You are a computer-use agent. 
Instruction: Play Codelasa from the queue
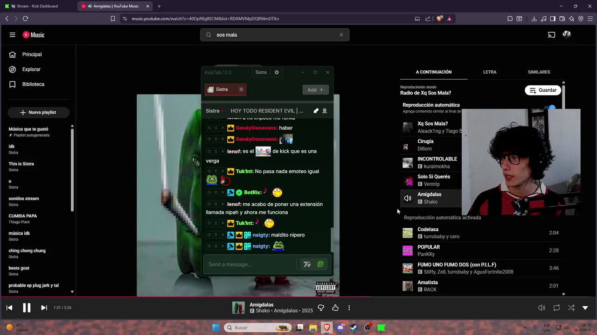pos(483,233)
